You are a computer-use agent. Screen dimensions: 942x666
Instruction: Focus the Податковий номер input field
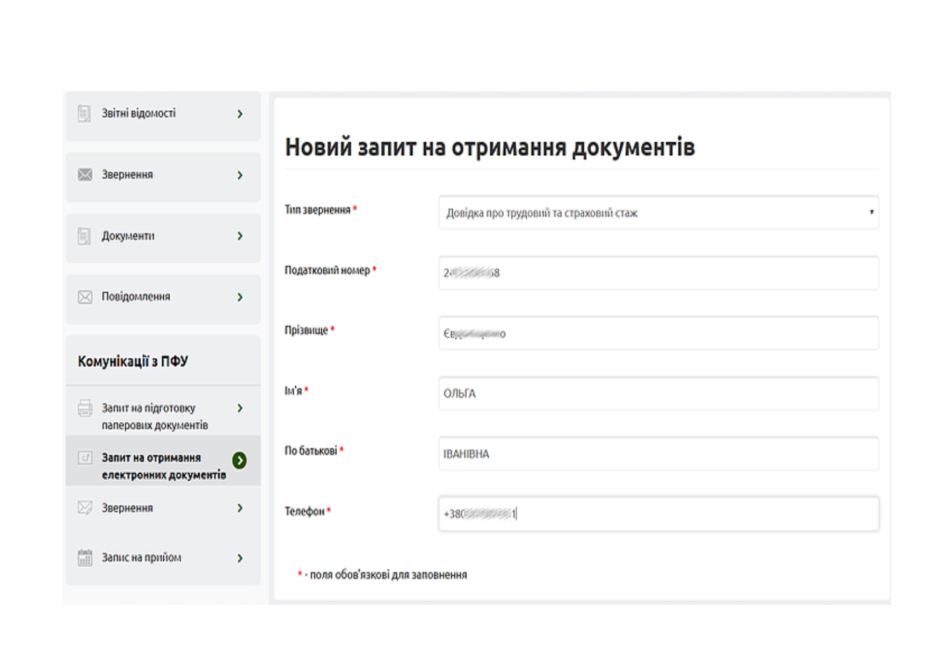point(658,273)
